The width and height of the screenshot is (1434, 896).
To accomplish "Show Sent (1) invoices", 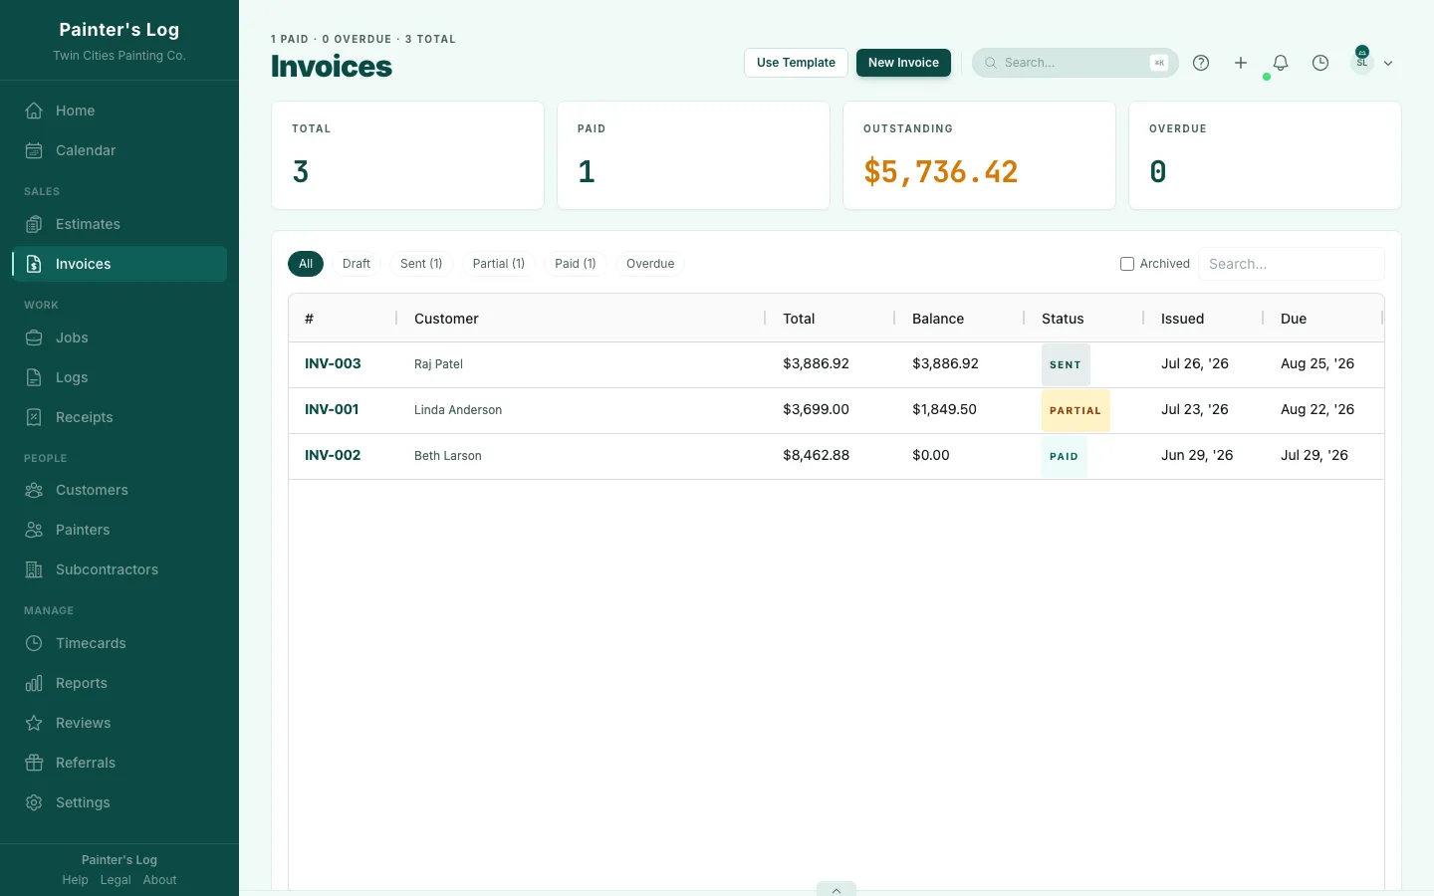I will (x=421, y=264).
